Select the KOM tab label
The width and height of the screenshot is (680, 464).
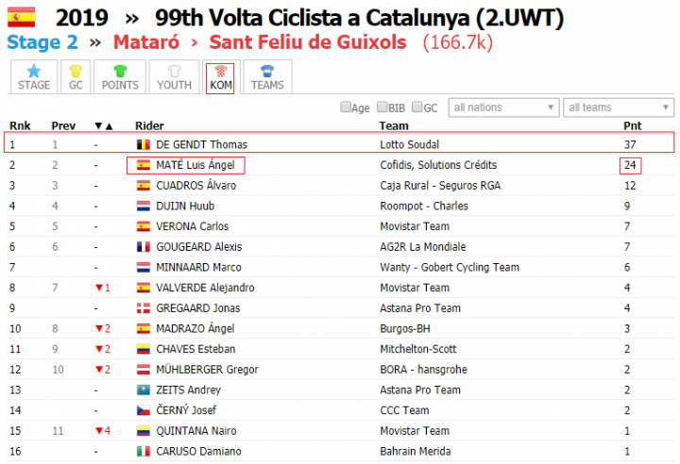click(221, 85)
